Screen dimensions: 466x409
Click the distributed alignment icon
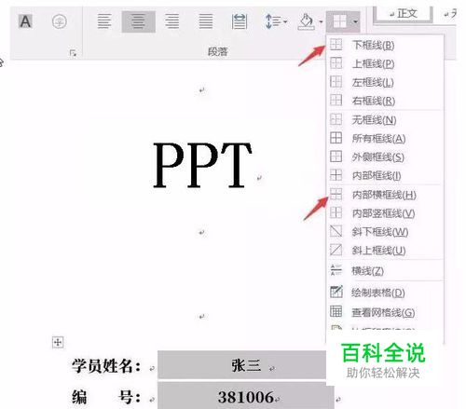240,21
